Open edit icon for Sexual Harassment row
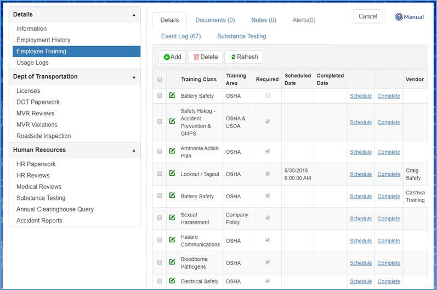The height and width of the screenshot is (290, 437). click(x=172, y=217)
